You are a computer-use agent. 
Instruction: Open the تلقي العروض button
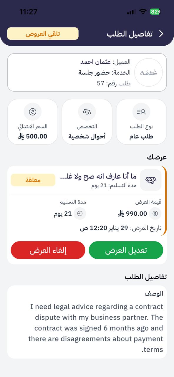(x=43, y=33)
